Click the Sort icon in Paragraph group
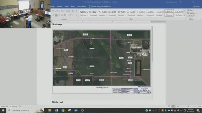This screenshot has height=113, width=202. (x=73, y=11)
